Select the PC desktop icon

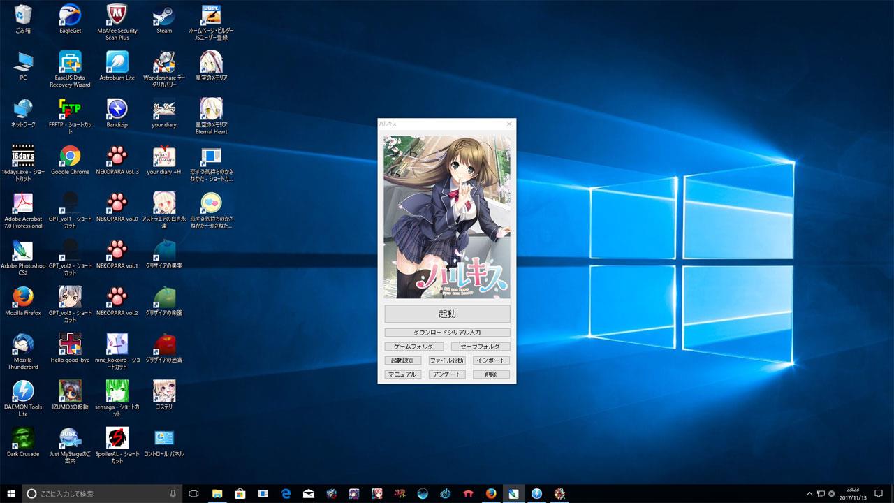coord(23,66)
